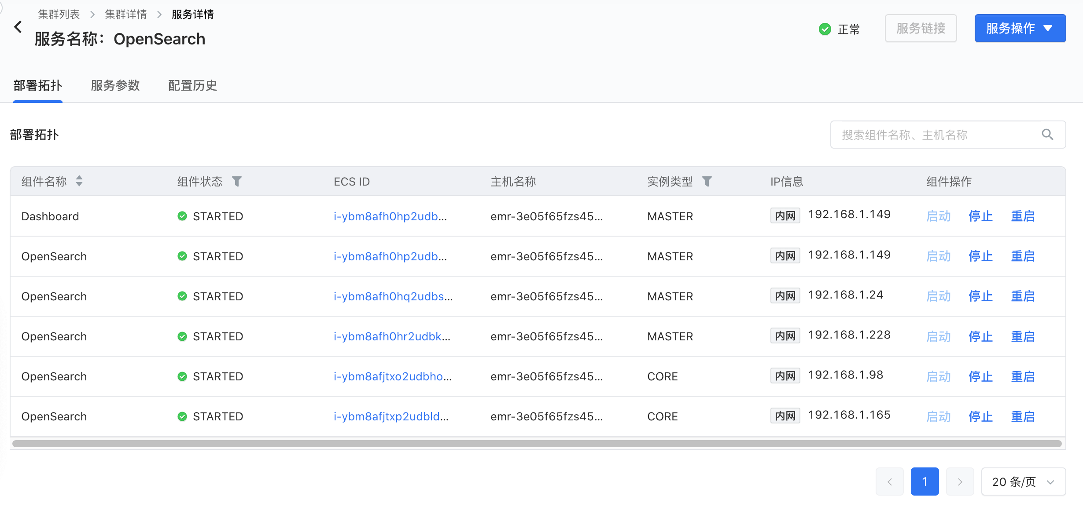This screenshot has height=518, width=1083.
Task: Click the ECS ID column header
Action: [x=352, y=182]
